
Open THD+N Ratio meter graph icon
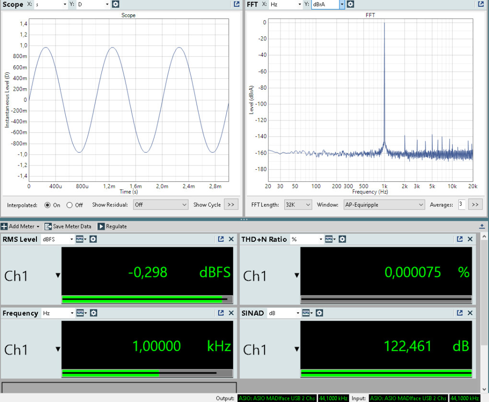(330, 239)
